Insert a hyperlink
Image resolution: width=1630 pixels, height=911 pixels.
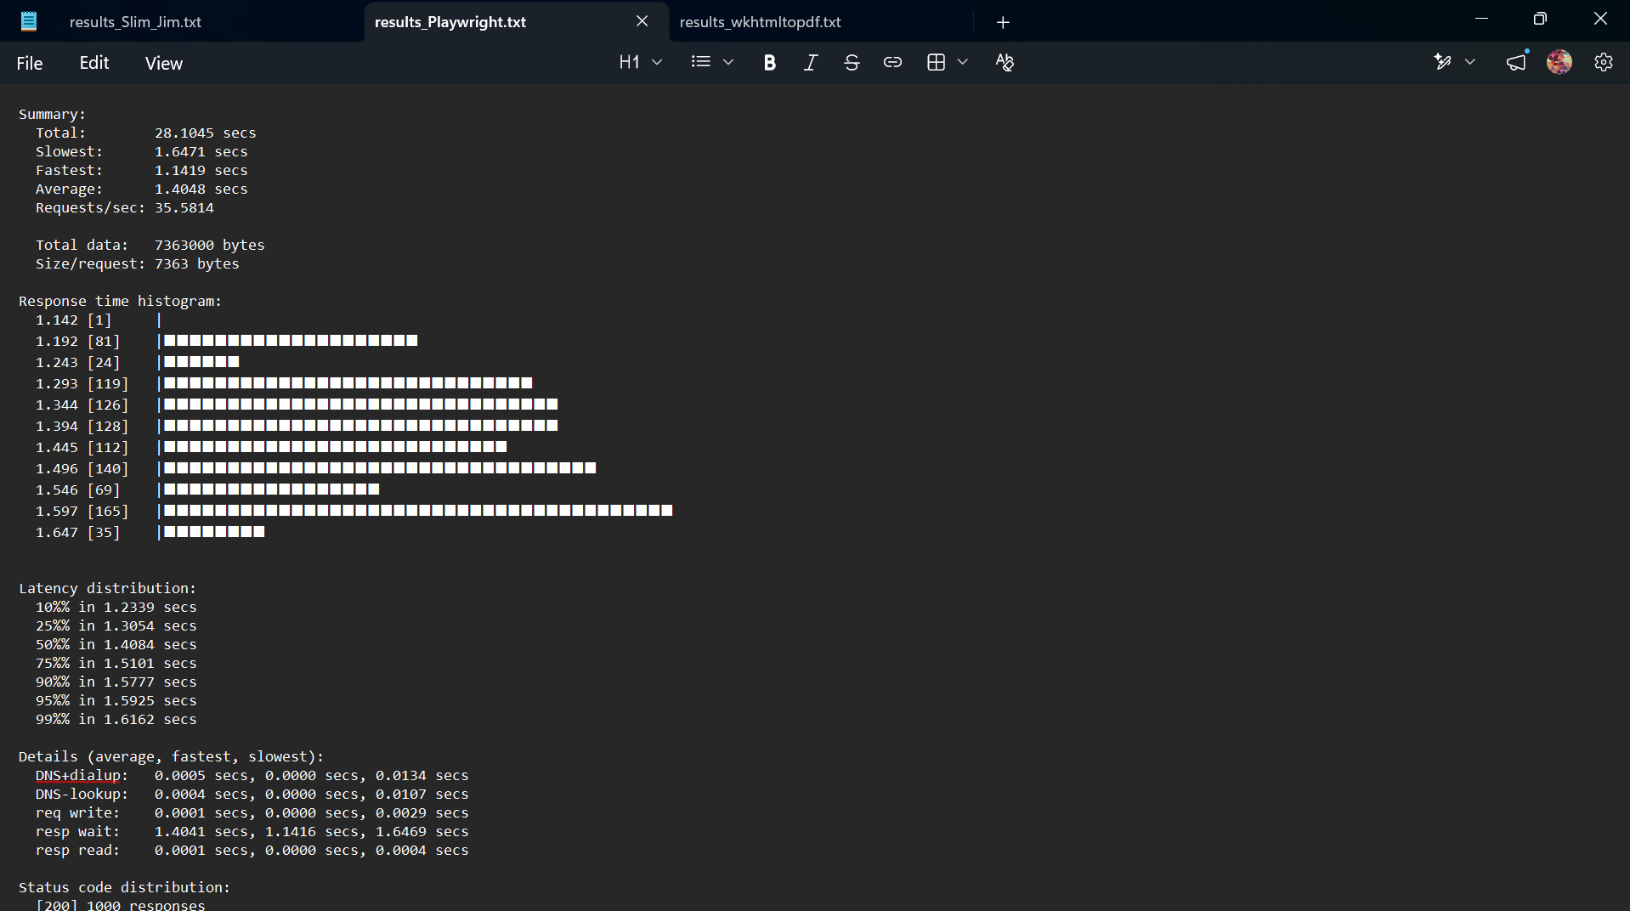pyautogui.click(x=892, y=62)
